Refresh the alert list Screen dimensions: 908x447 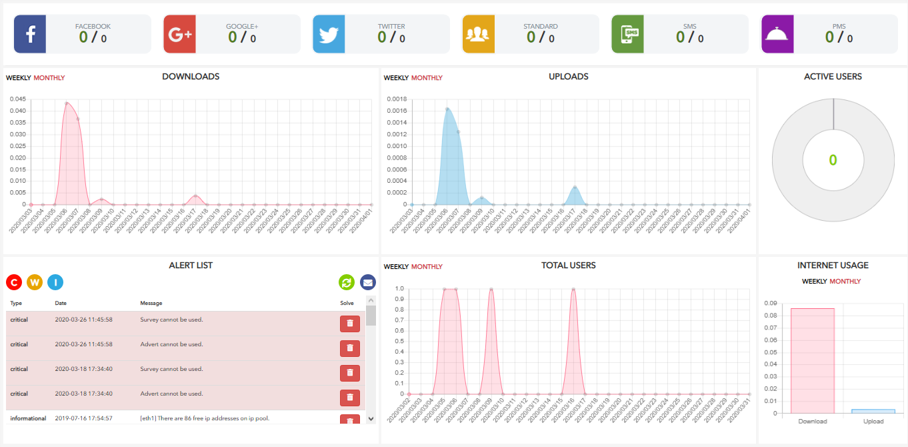347,282
